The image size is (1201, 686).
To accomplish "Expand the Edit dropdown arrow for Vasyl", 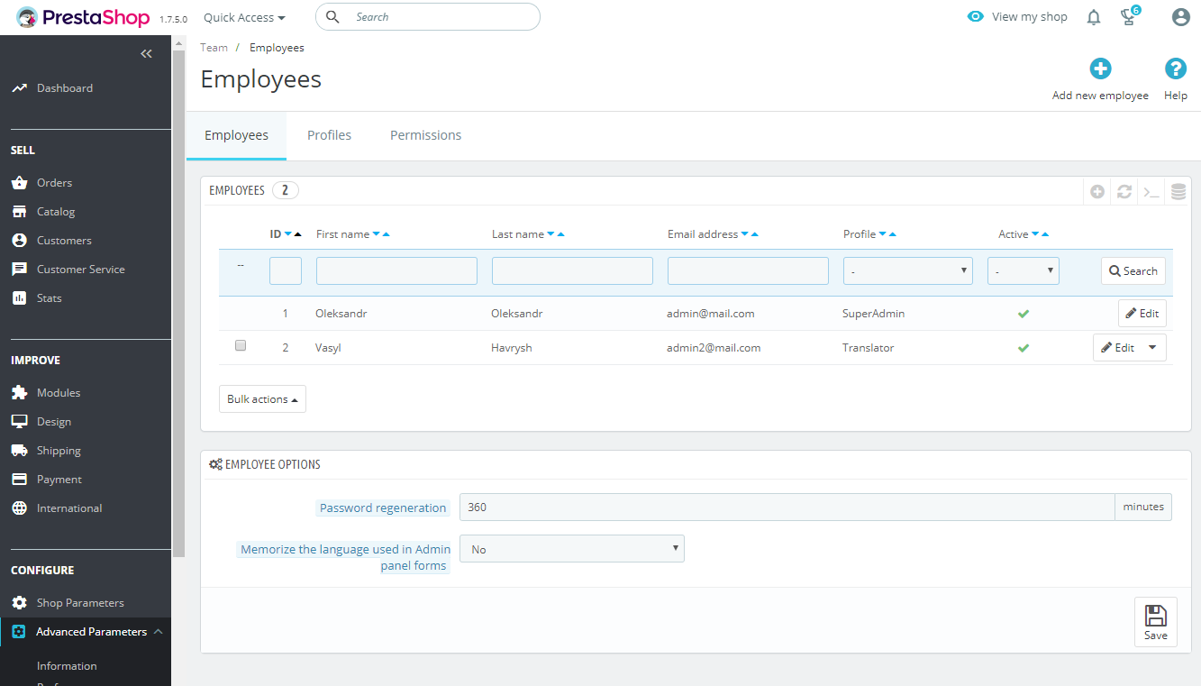I will click(1153, 348).
